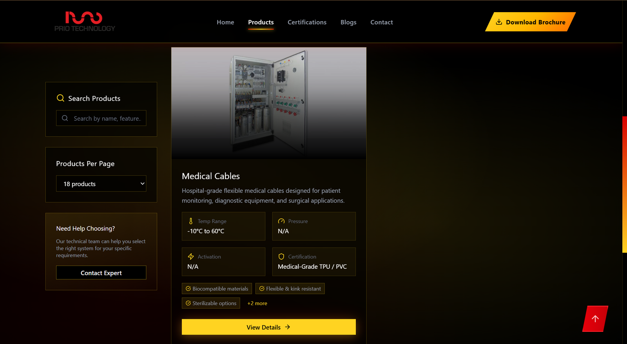Click the pressure gauge icon
627x344 pixels.
click(x=281, y=221)
